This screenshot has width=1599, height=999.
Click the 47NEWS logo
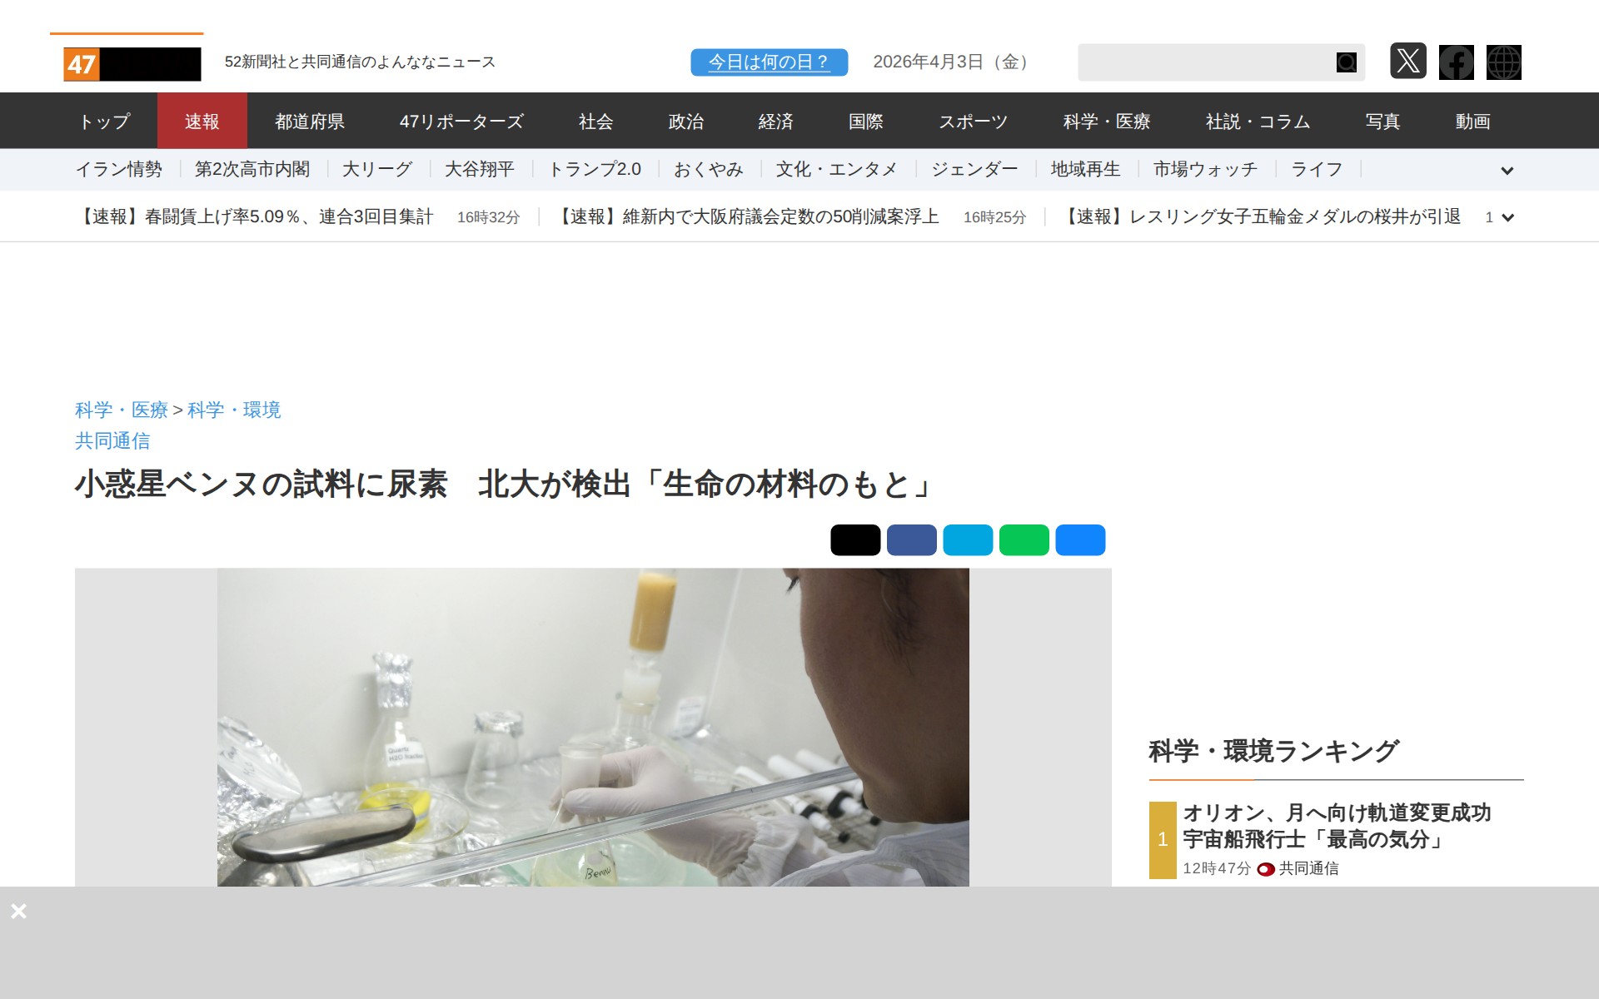(132, 64)
